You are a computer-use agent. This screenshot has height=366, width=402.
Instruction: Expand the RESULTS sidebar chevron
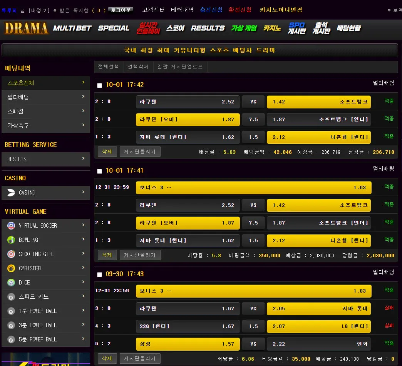(83, 158)
